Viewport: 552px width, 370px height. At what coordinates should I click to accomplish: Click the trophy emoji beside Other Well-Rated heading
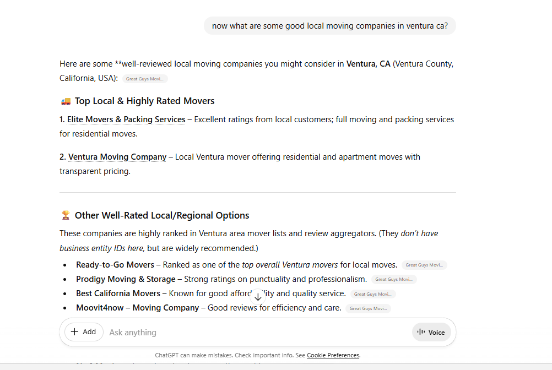click(x=66, y=215)
